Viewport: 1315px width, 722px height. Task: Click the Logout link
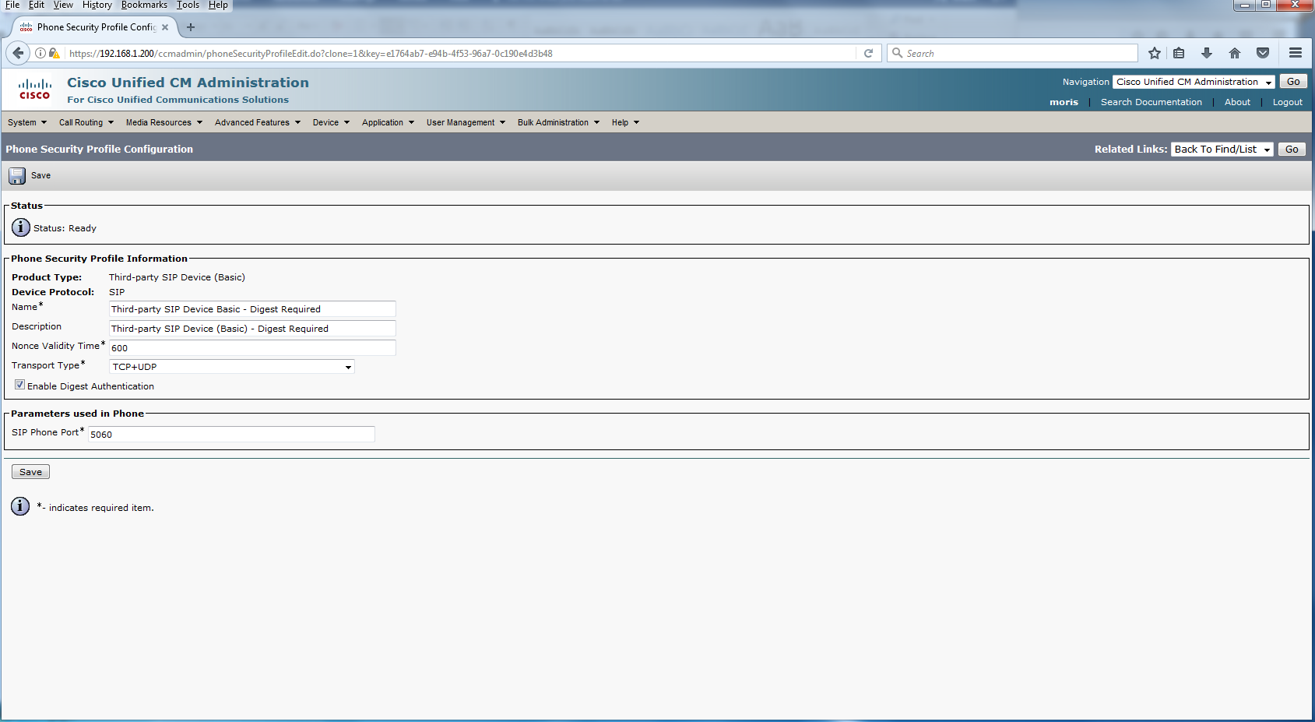click(1287, 102)
